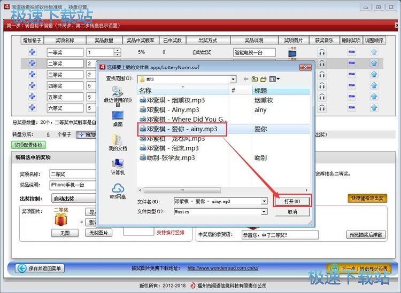Click the 快捷键指定出奖 button
The height and width of the screenshot is (293, 401).
[x=367, y=199]
